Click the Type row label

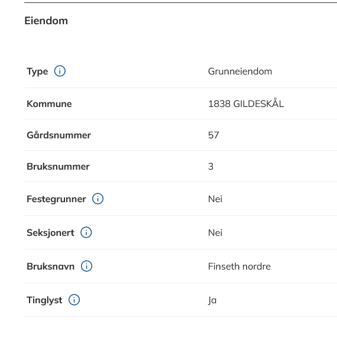(37, 72)
